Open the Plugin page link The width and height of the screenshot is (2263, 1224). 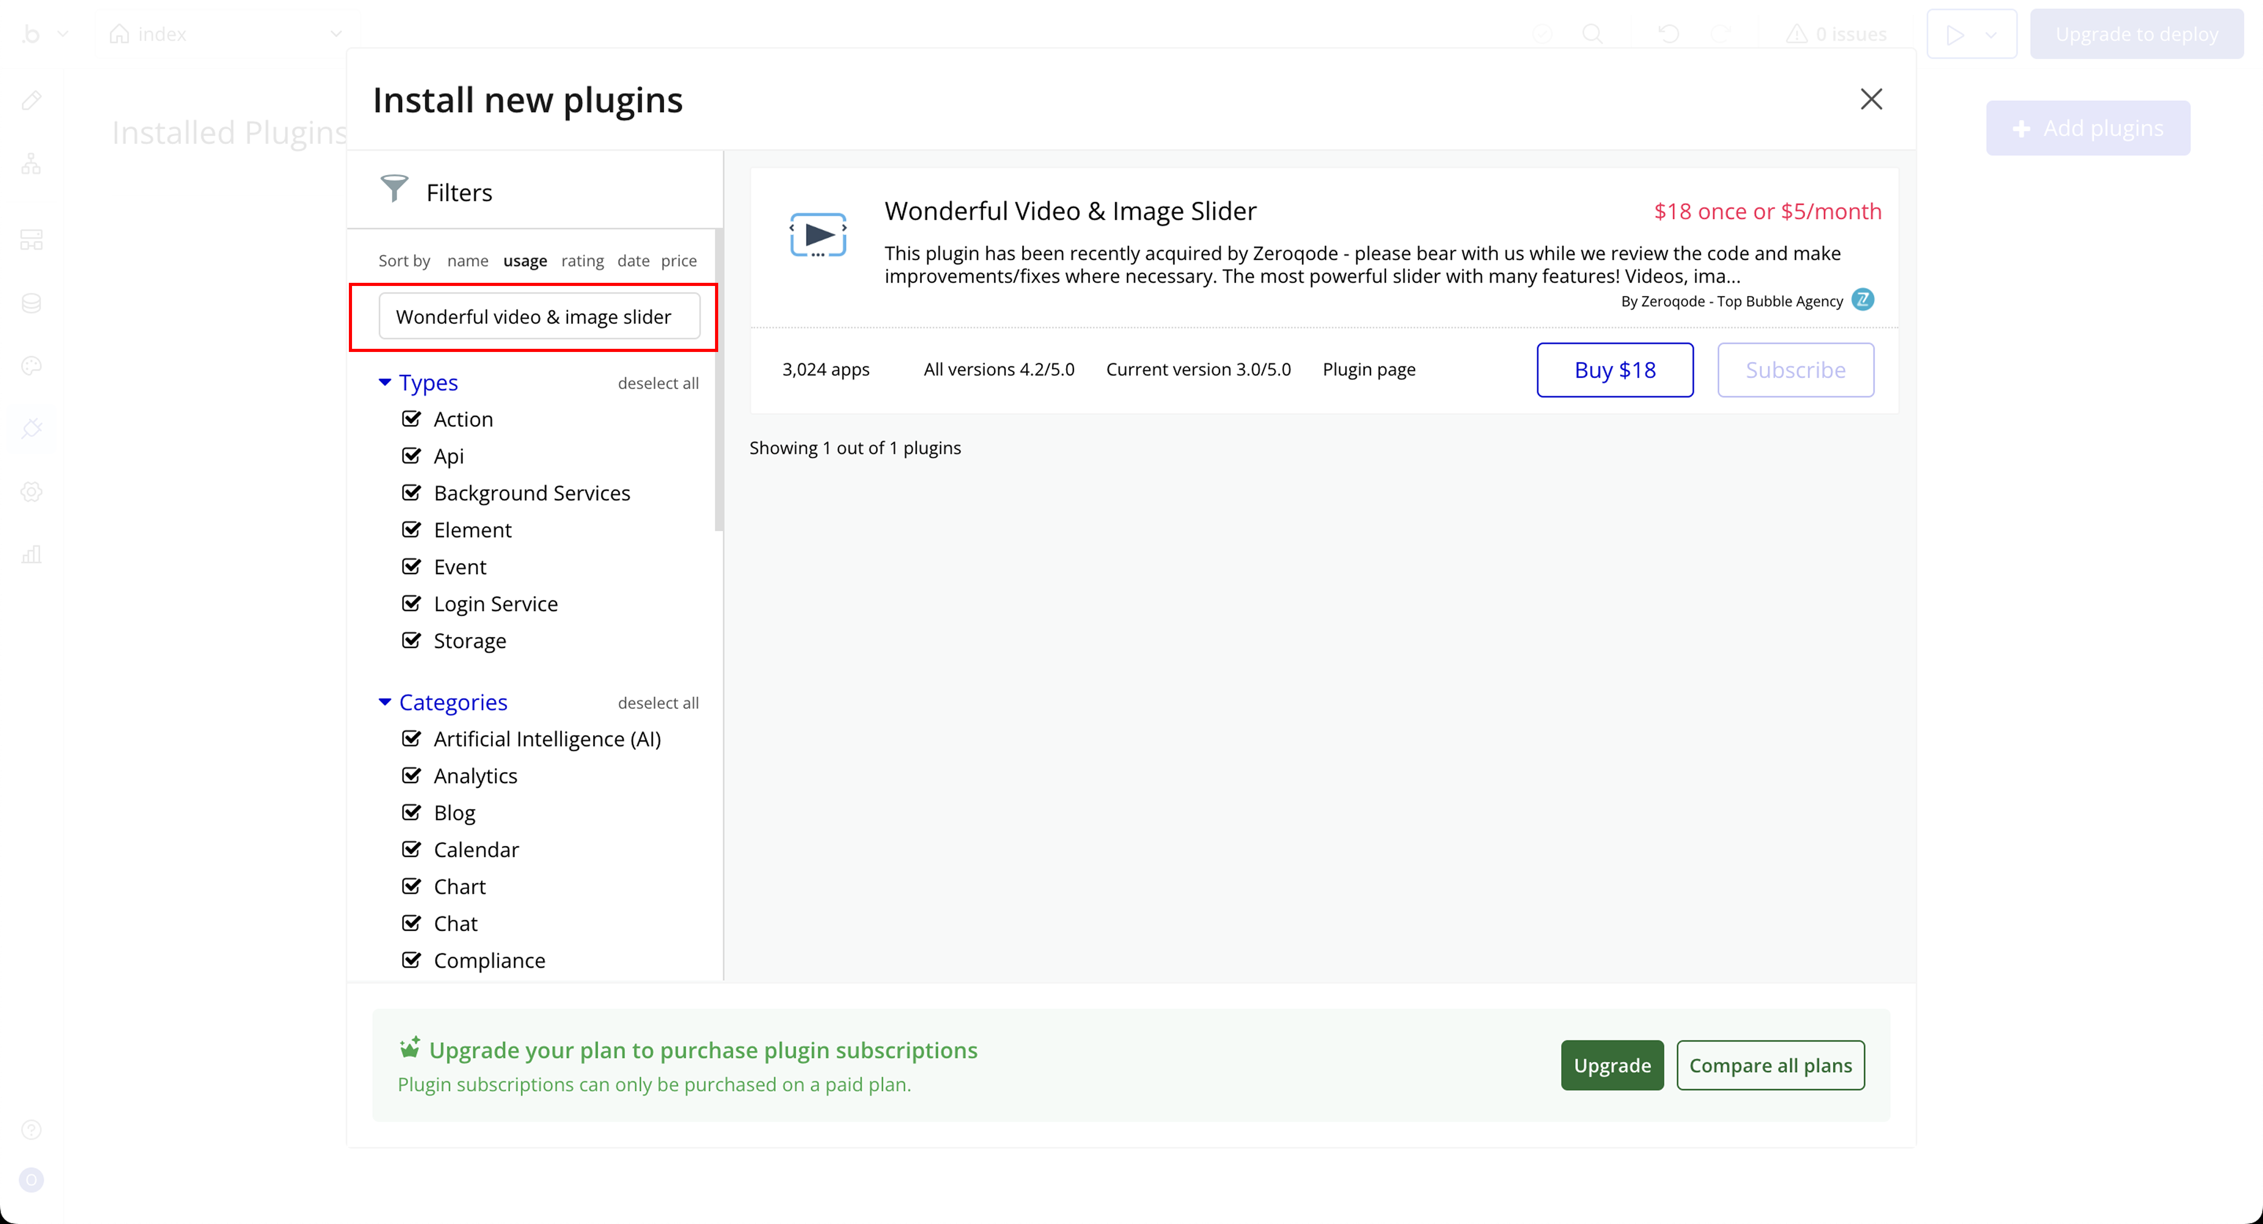pos(1368,370)
